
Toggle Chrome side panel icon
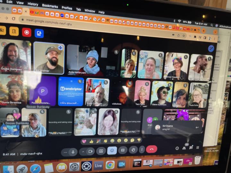tap(205, 38)
